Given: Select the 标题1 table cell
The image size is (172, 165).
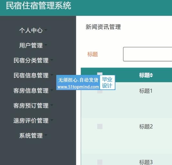Looking at the screenshot, I should [x=146, y=91].
